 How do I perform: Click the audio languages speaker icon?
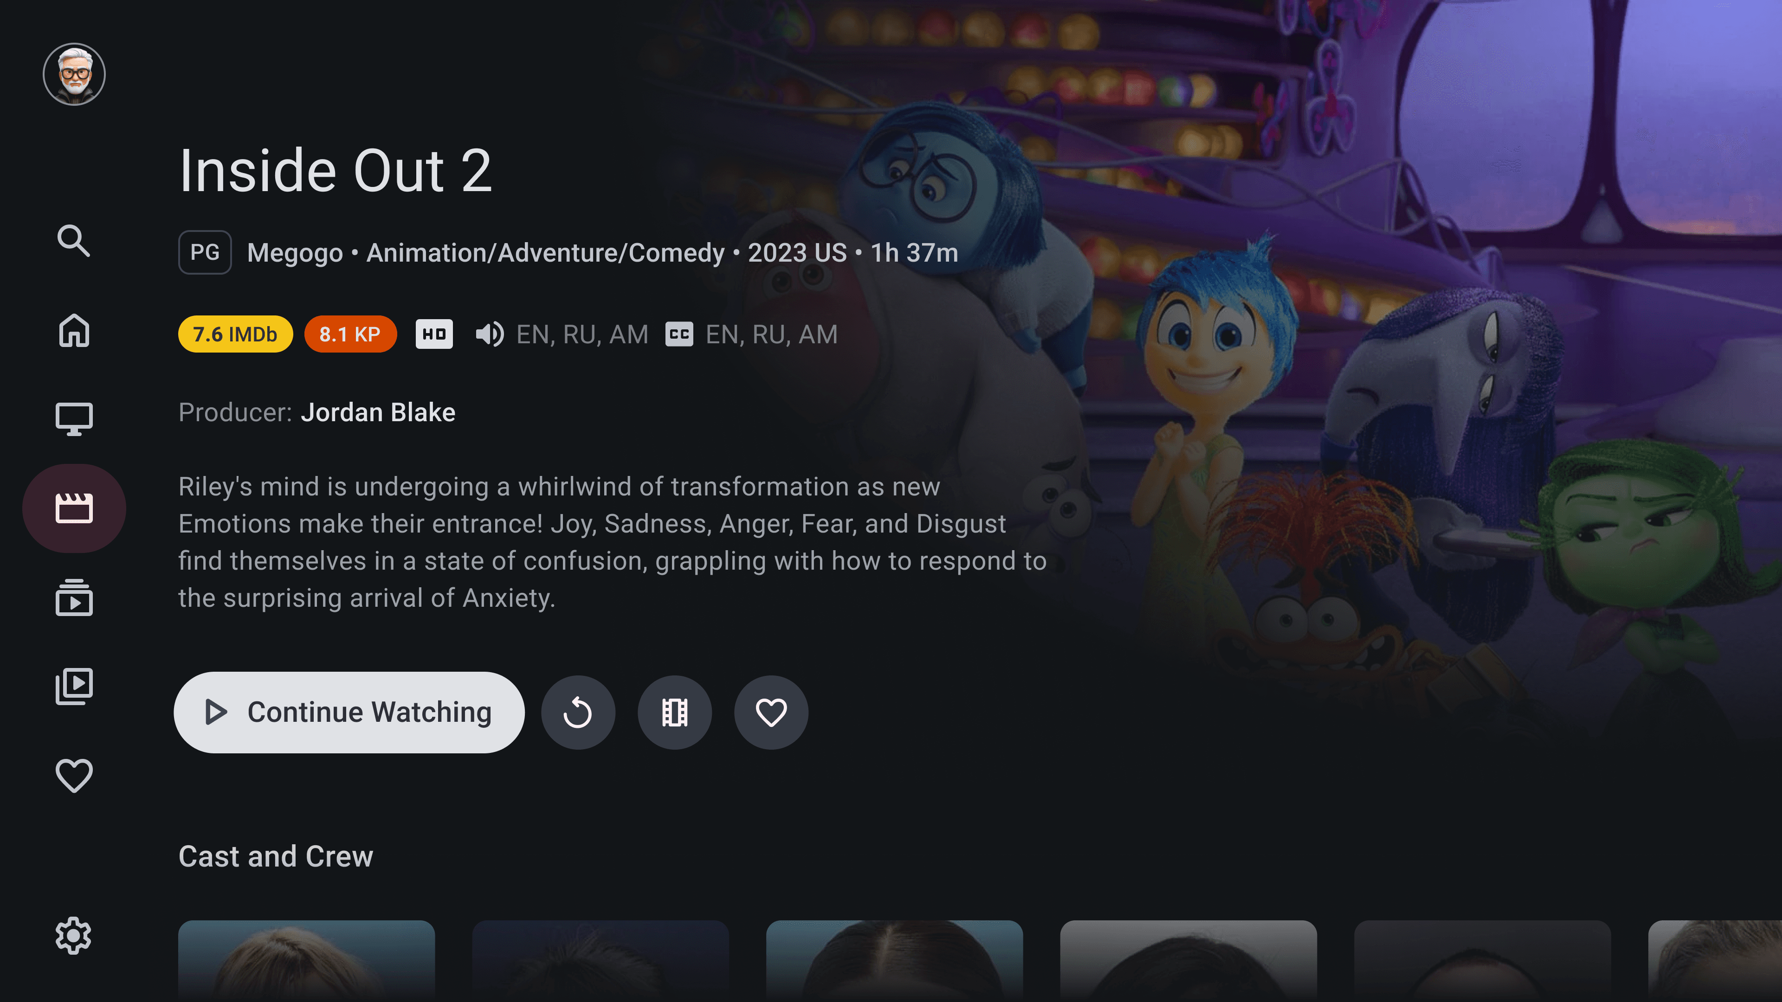(489, 334)
